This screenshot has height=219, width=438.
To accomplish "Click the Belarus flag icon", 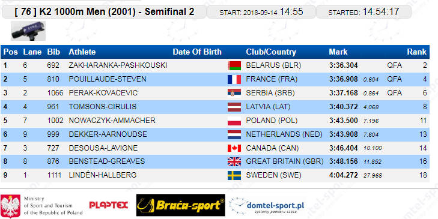I will (x=234, y=65).
